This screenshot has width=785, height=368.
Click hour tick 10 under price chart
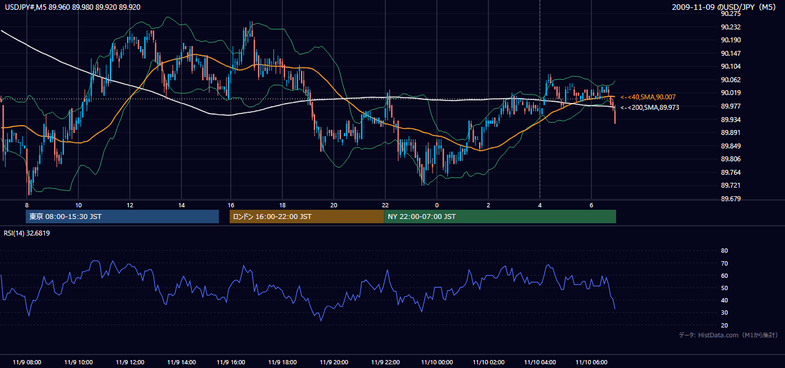click(x=78, y=204)
